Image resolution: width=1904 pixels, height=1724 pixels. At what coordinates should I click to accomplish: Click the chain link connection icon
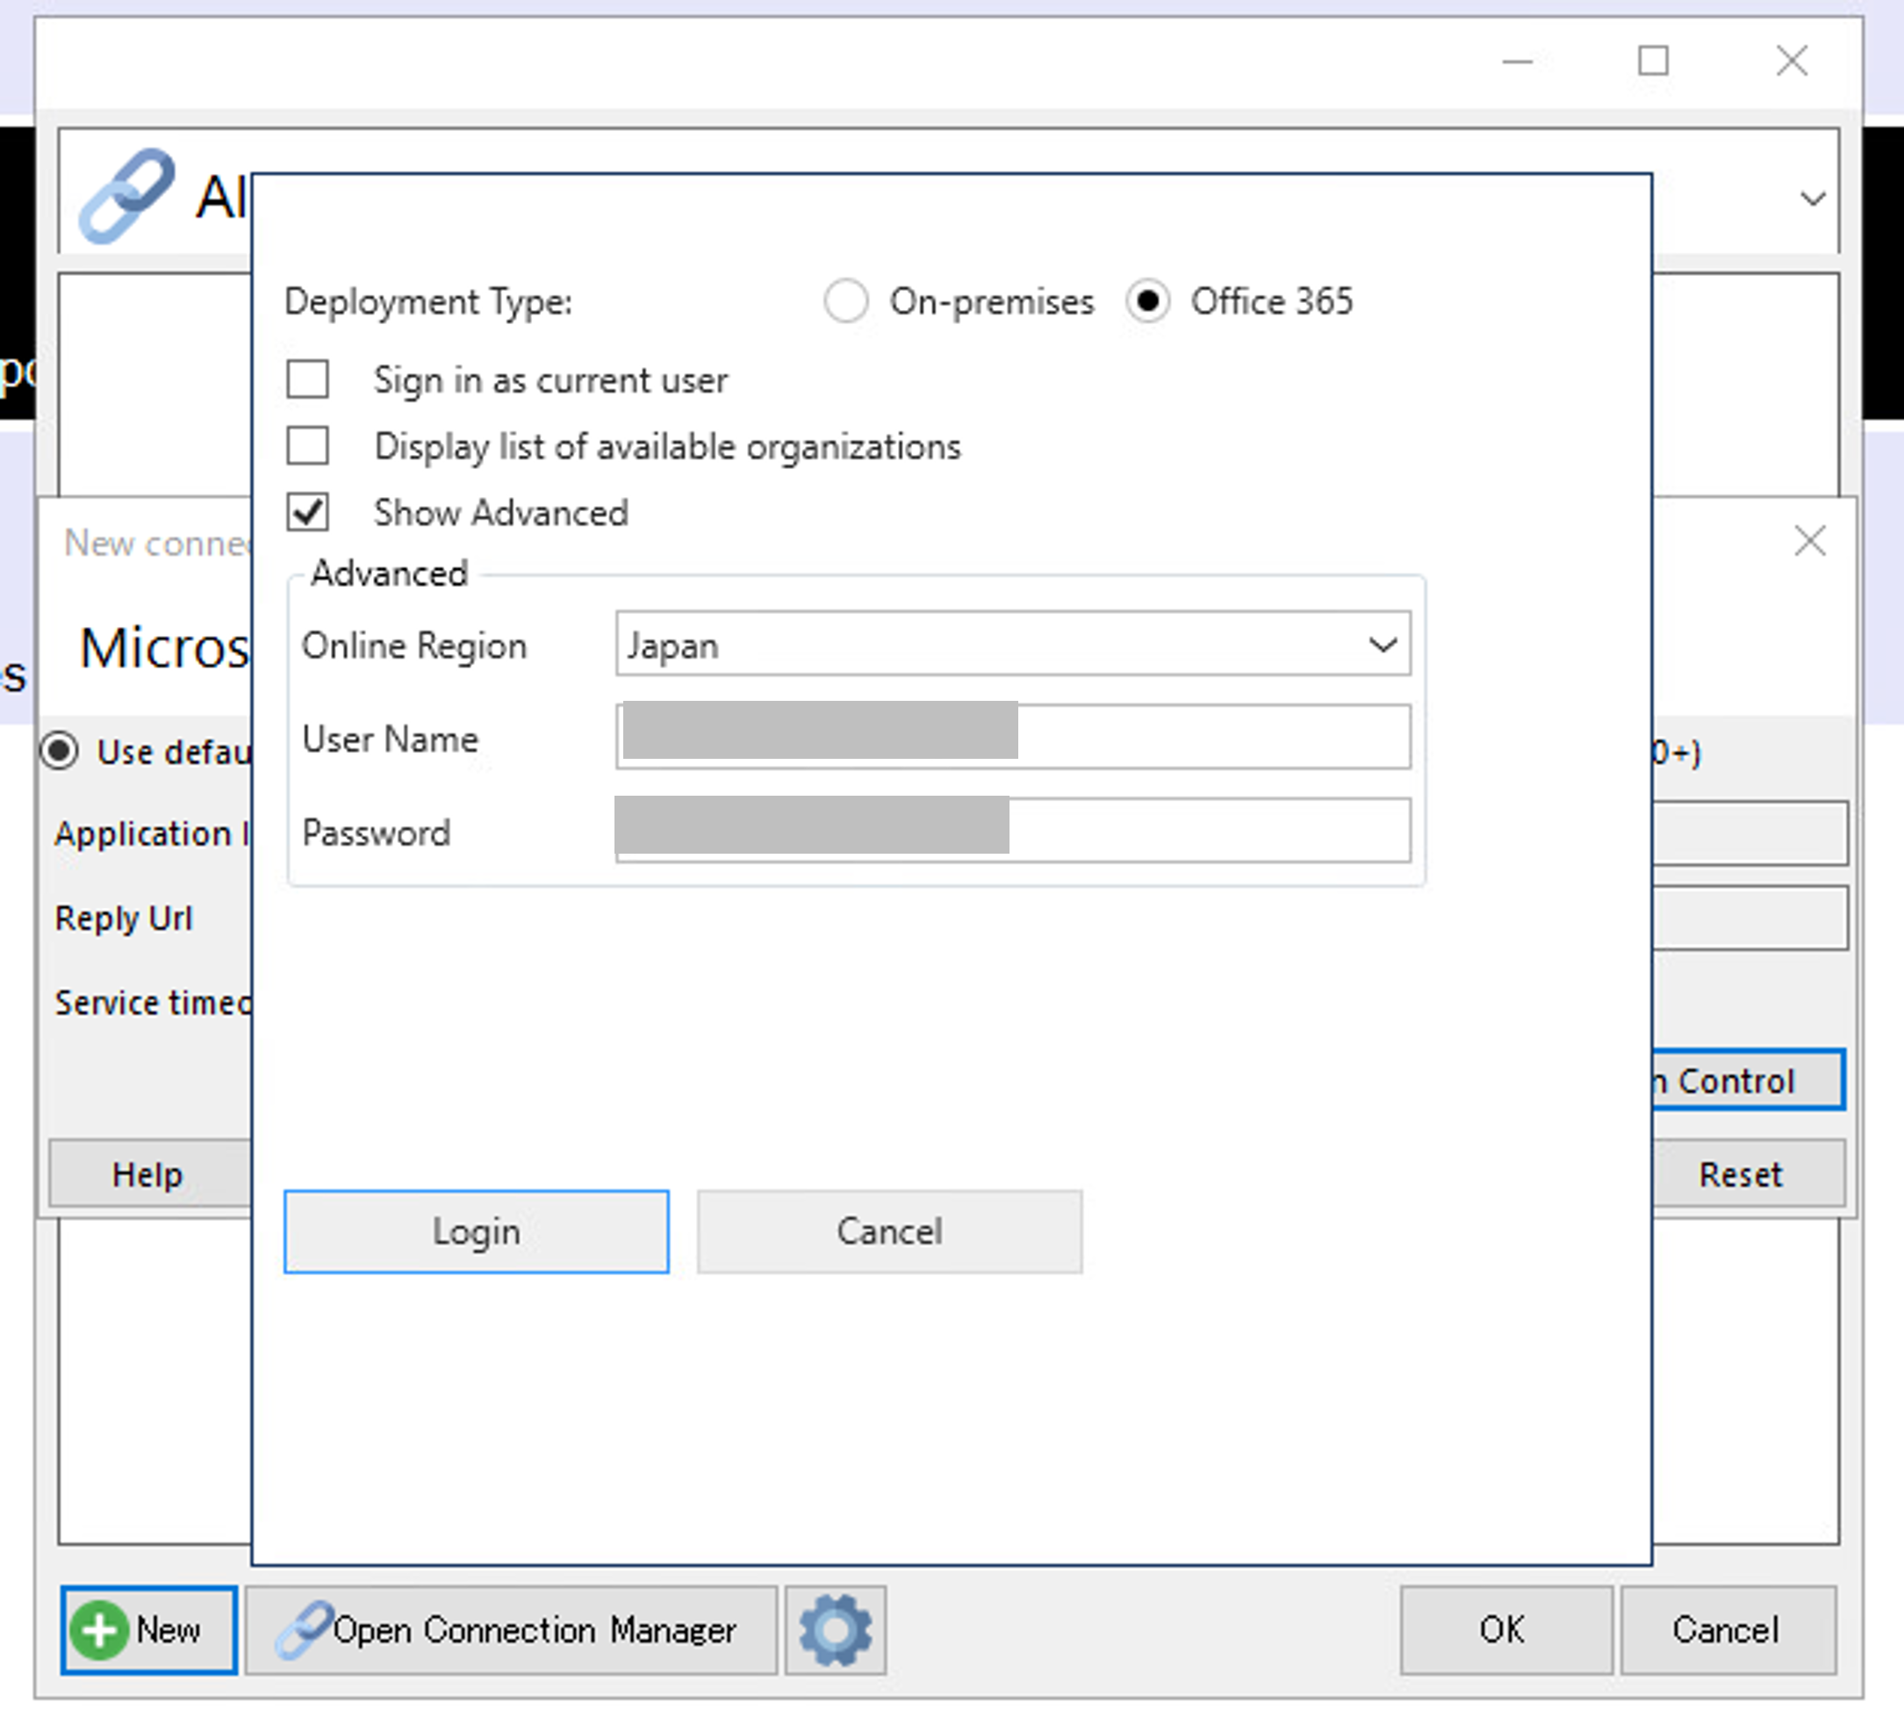(x=126, y=196)
